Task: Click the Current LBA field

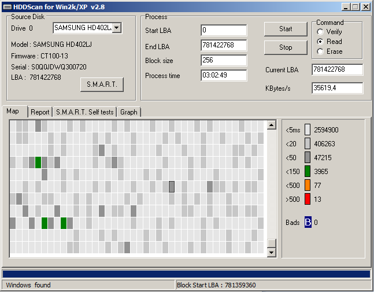Action: (337, 69)
